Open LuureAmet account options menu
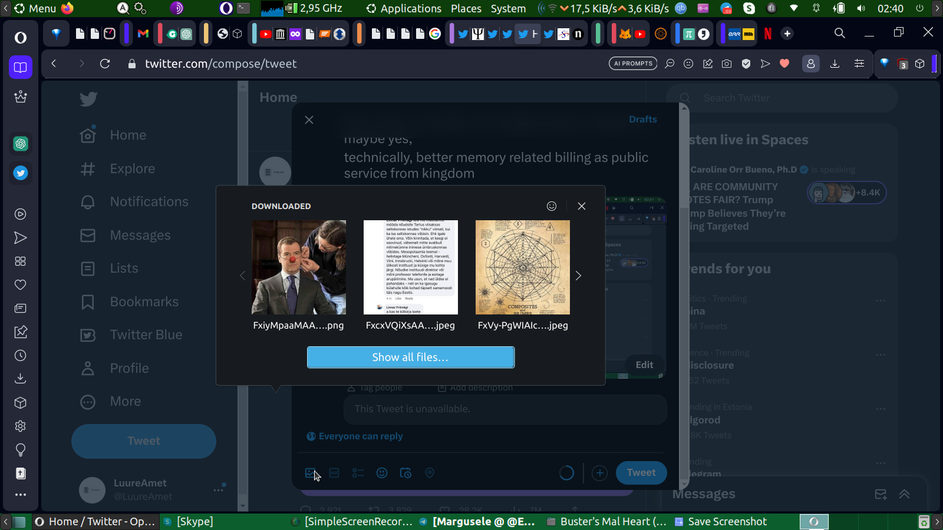943x530 pixels. coord(219,489)
